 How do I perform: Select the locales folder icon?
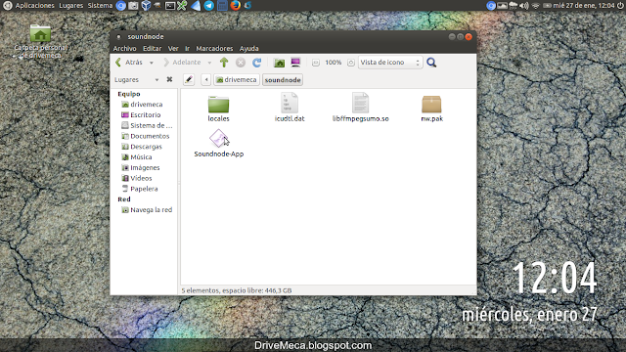pos(218,105)
